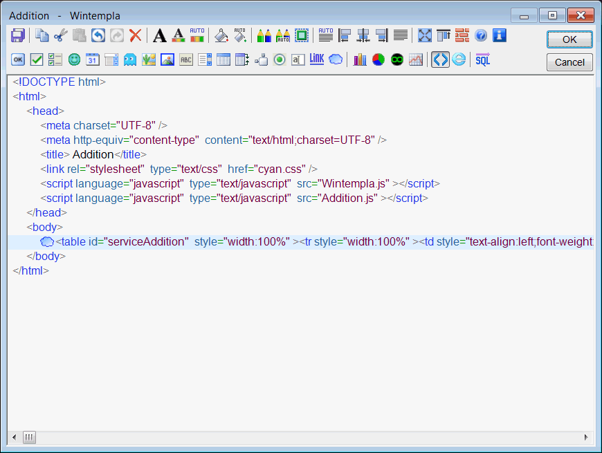Insert a textbox with the text cursor icon
This screenshot has width=602, height=453.
[x=298, y=60]
